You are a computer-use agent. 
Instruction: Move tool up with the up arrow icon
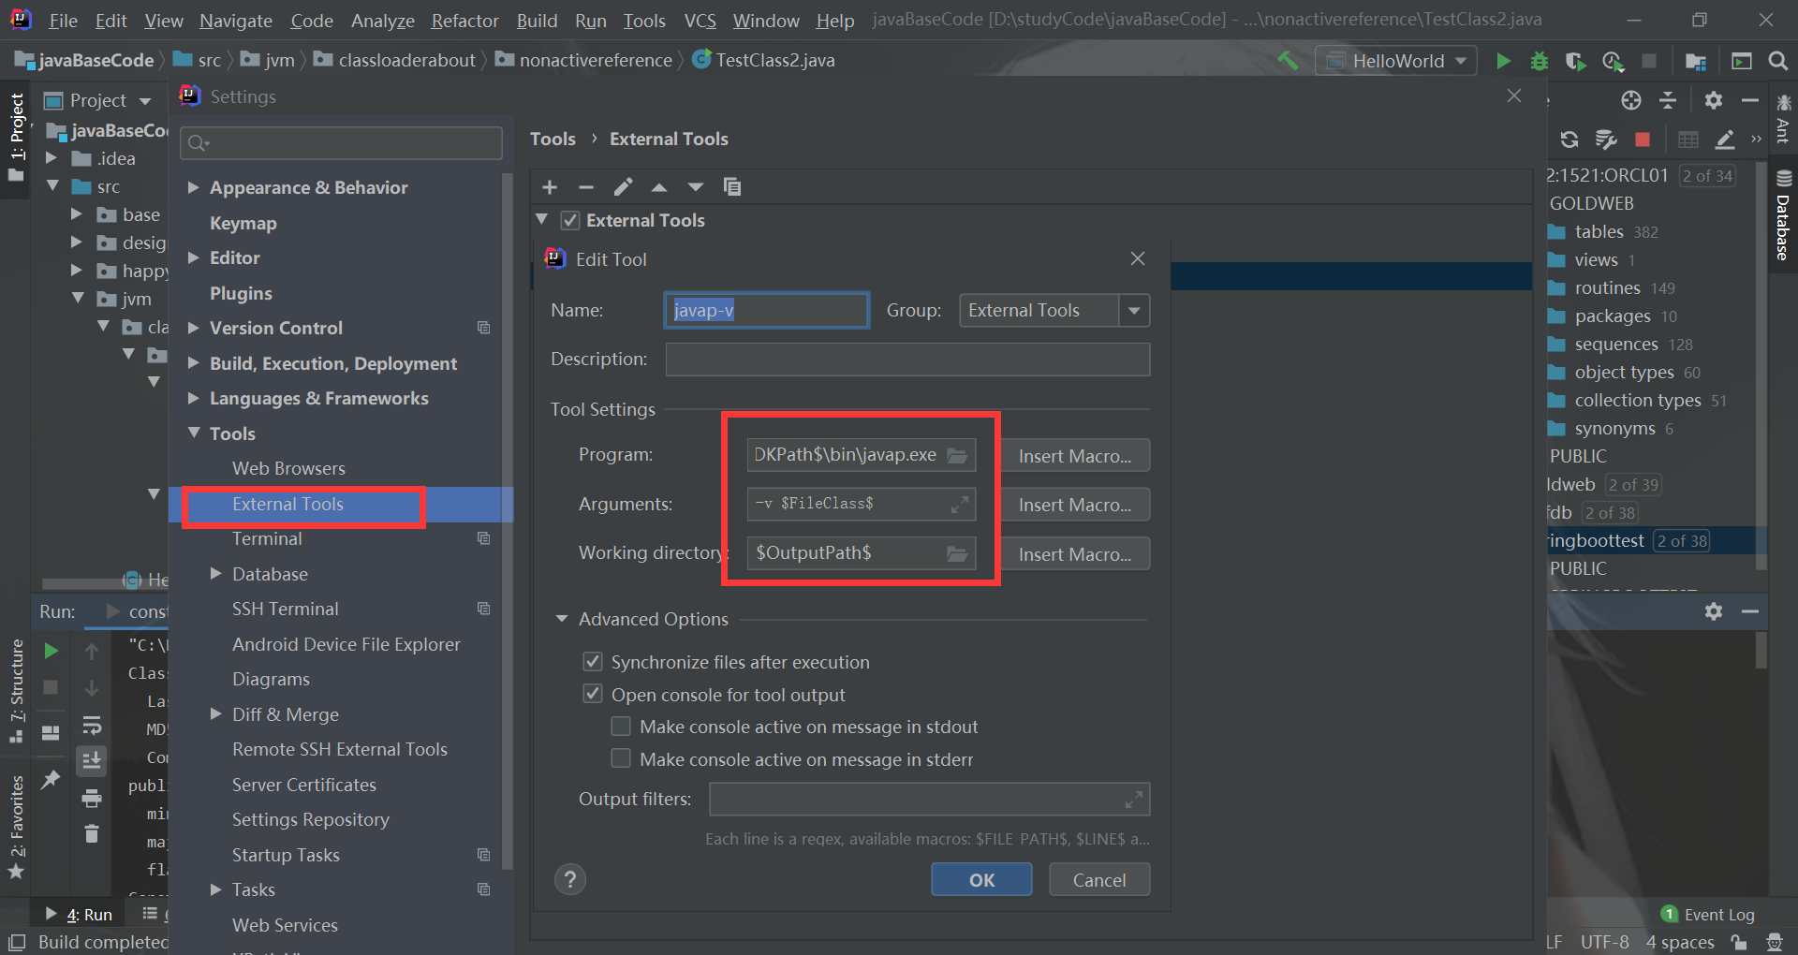coord(659,187)
